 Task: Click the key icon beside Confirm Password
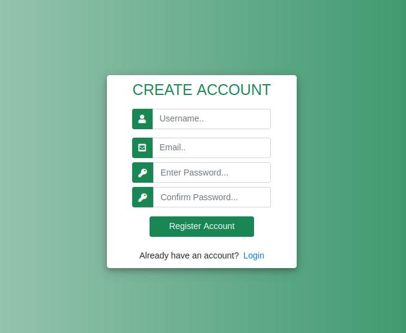(x=143, y=198)
